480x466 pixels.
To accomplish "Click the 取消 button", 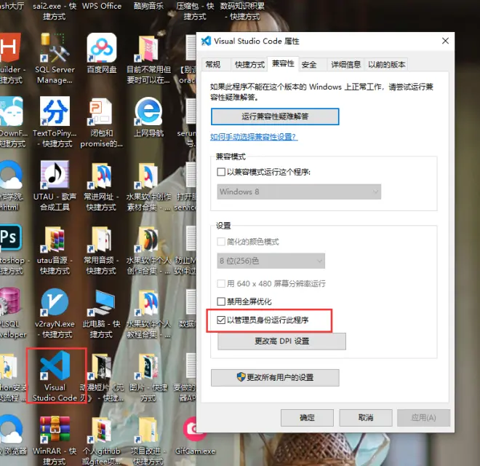I will [366, 417].
